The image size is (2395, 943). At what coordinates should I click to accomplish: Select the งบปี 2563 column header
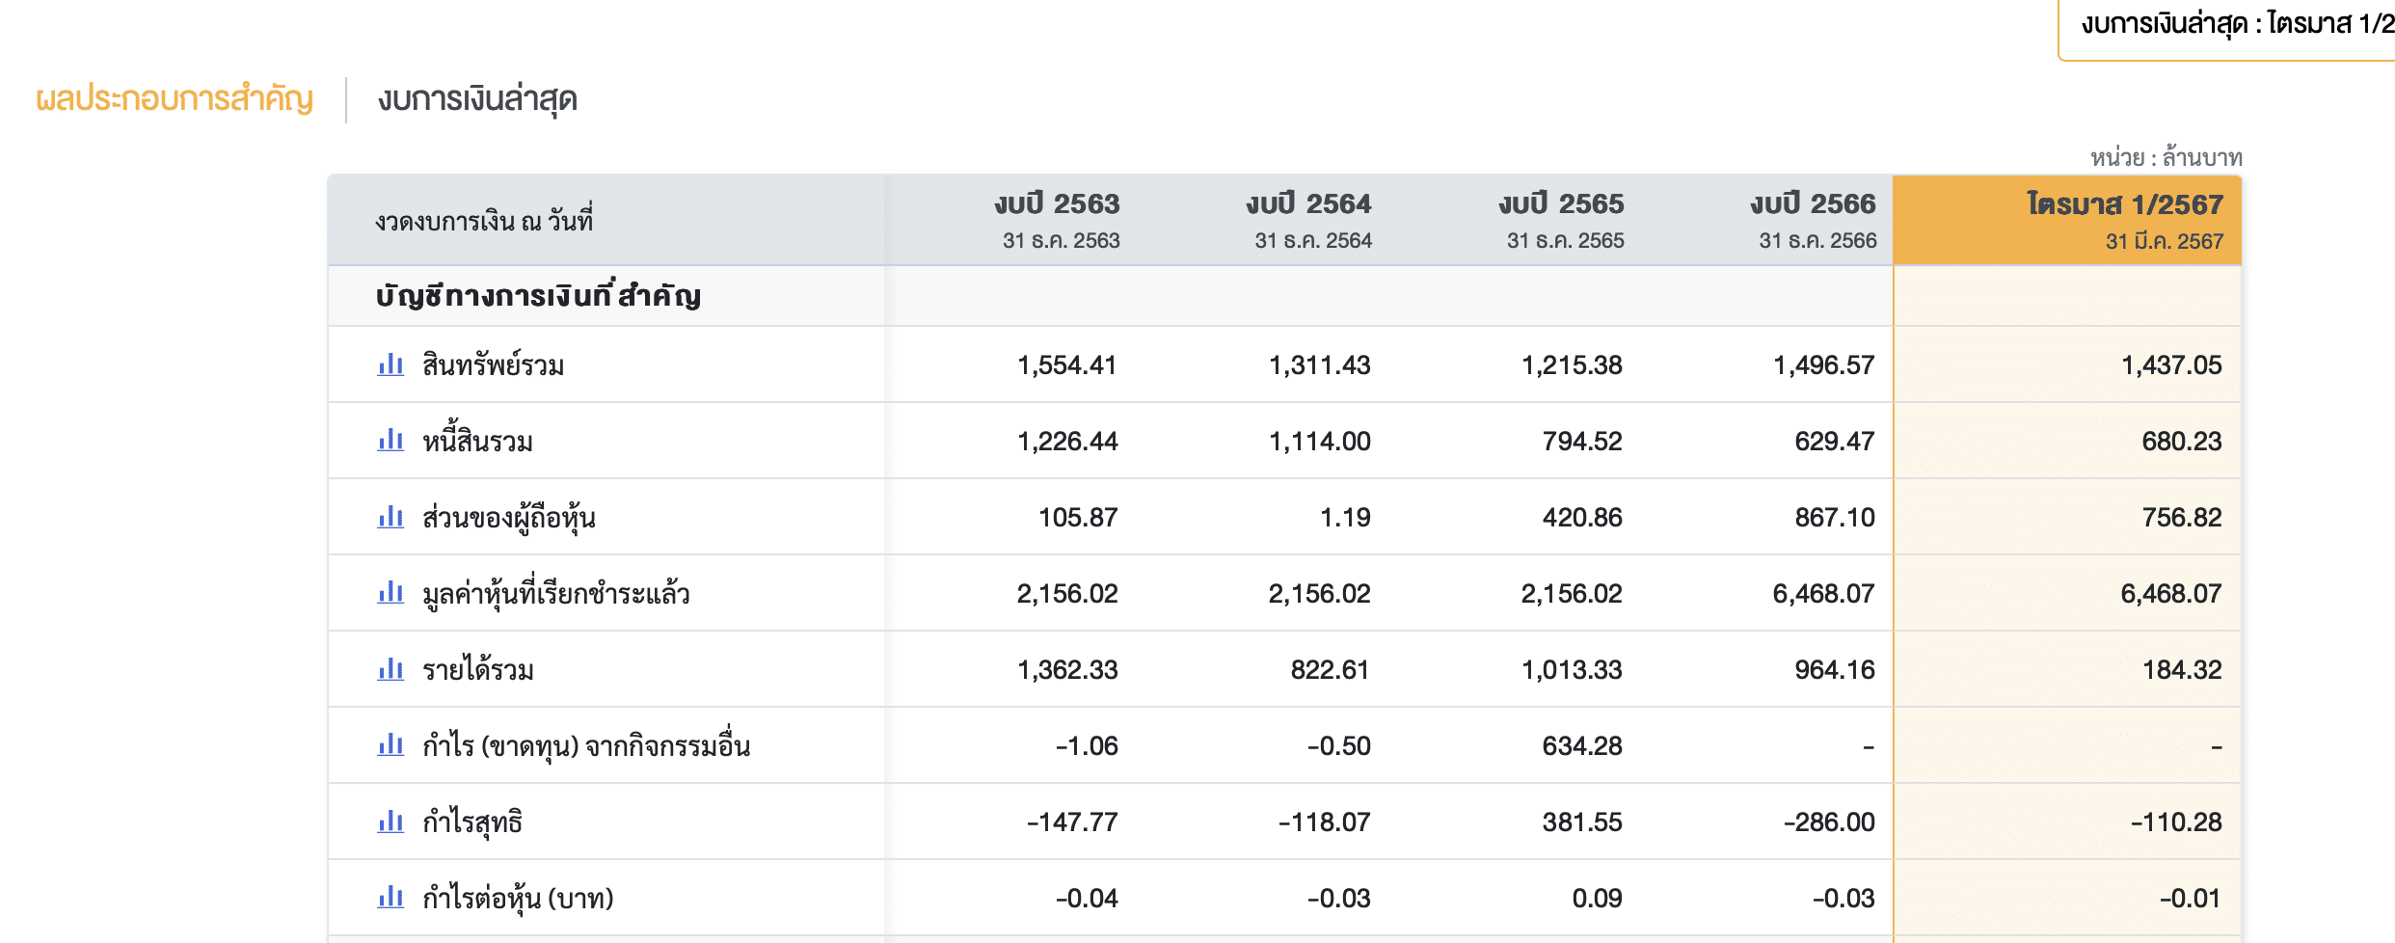click(x=1058, y=220)
